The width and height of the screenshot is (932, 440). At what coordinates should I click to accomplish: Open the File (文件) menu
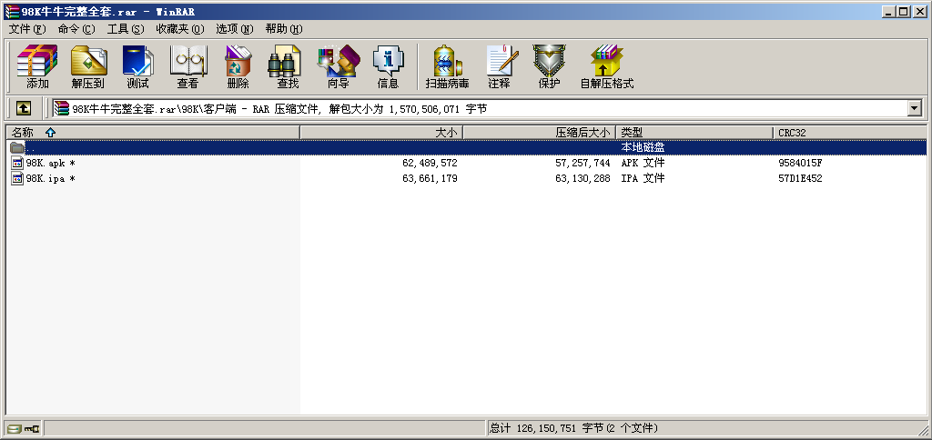[x=26, y=28]
